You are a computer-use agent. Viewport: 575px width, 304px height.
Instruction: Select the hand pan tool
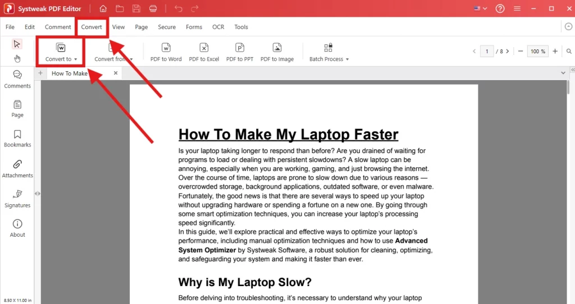point(17,58)
